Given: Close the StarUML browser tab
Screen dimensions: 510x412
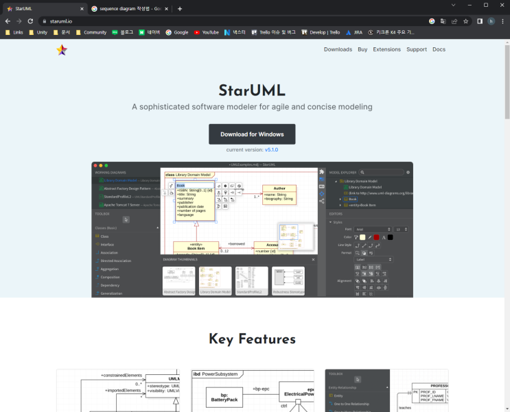Looking at the screenshot, I should 82,9.
